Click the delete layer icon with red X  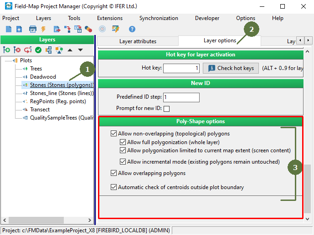[x=17, y=50]
